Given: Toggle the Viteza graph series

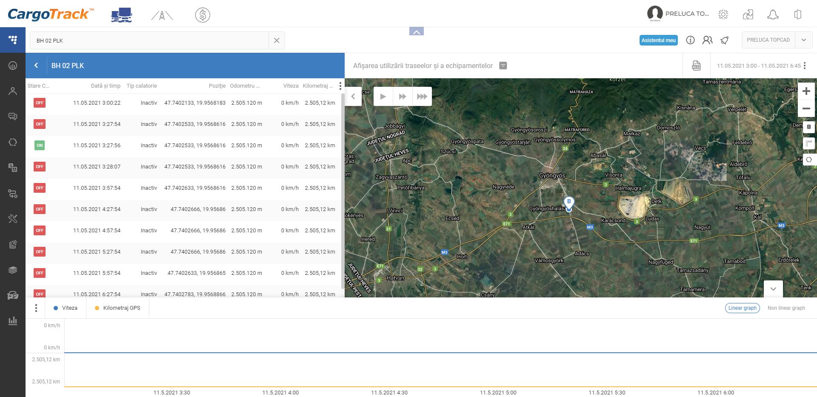Looking at the screenshot, I should pos(66,308).
